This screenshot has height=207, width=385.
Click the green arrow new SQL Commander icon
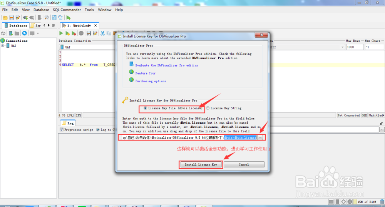68,18
